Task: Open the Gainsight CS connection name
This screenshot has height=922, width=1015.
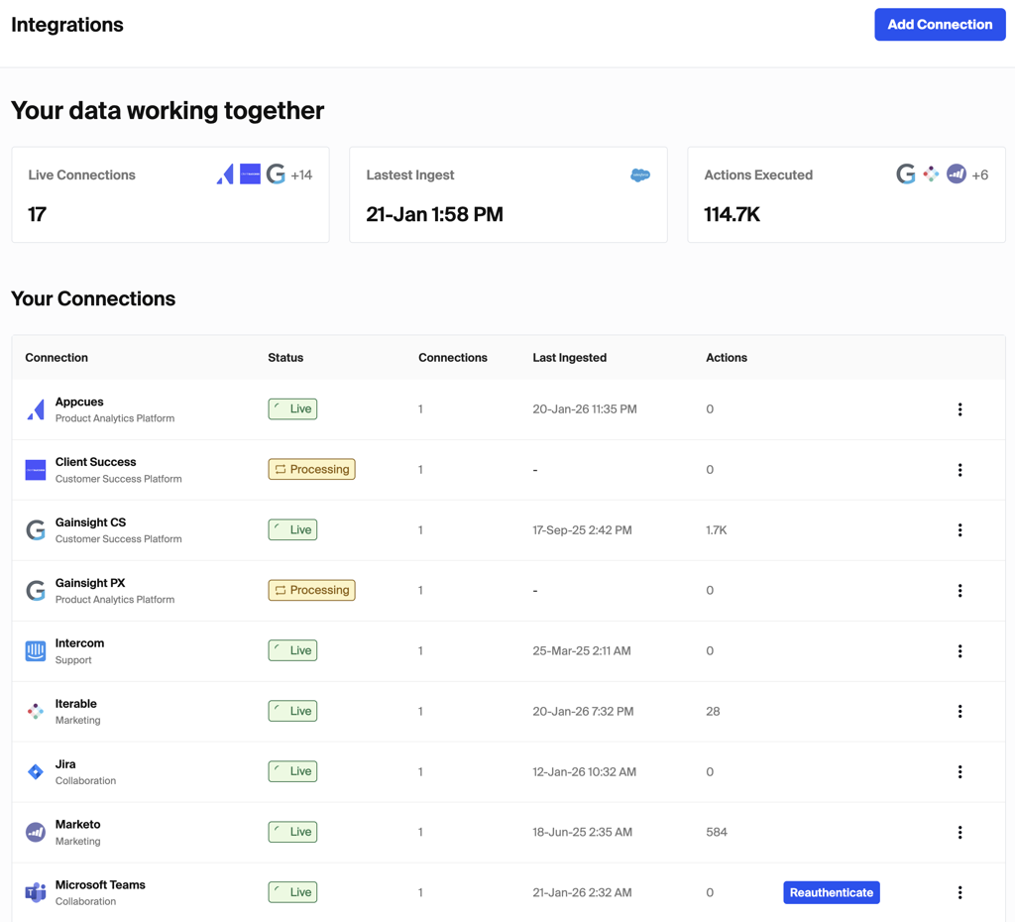Action: 90,522
